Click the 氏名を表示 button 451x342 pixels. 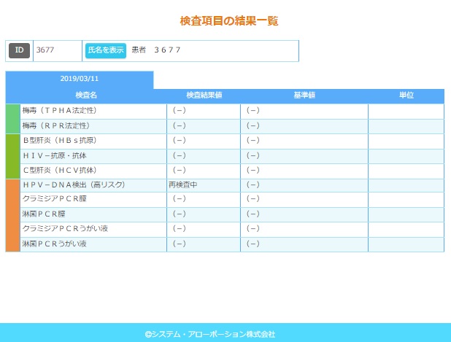point(106,50)
